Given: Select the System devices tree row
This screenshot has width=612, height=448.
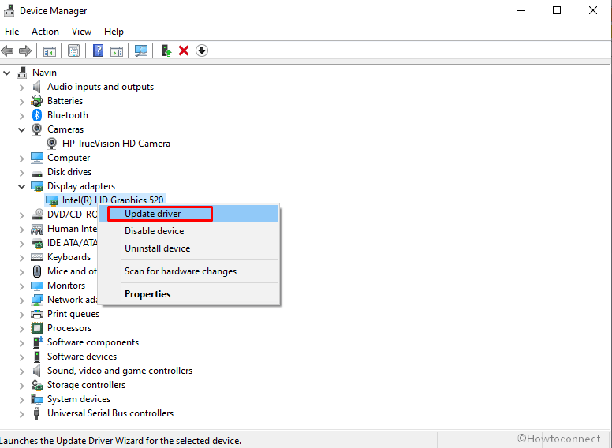Looking at the screenshot, I should tap(78, 399).
